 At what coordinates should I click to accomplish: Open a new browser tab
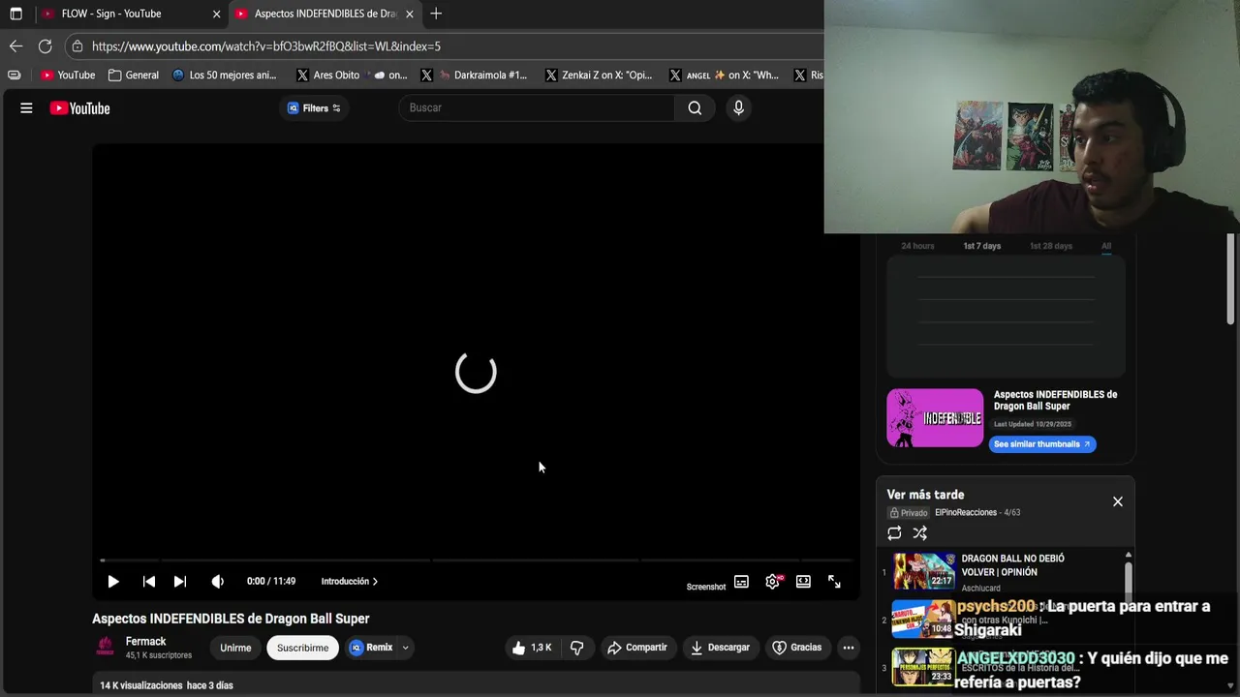pos(436,14)
